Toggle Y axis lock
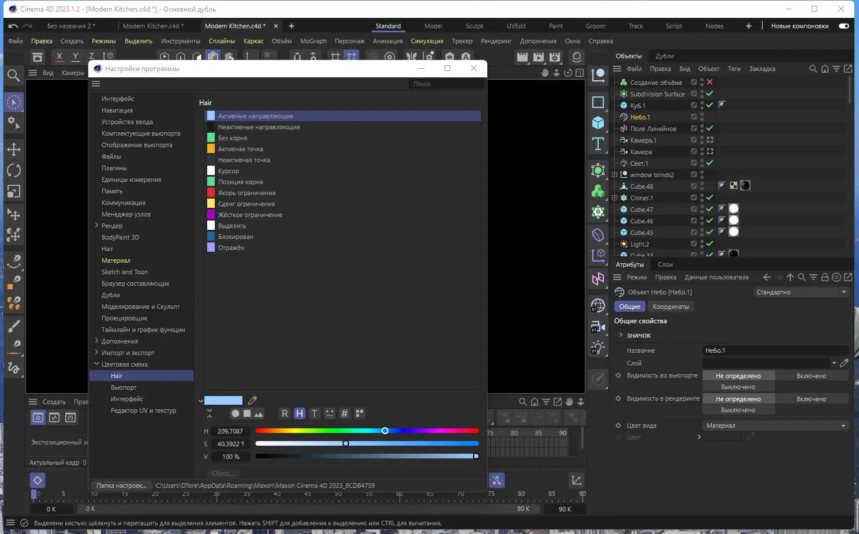Screen dimensions: 859x534 [x=75, y=57]
